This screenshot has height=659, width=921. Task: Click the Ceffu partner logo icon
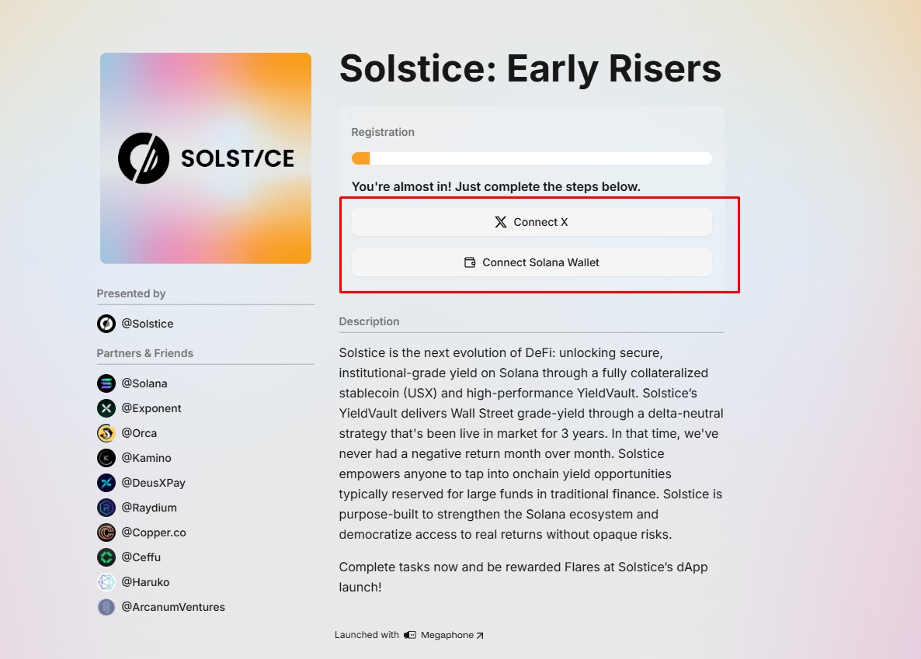point(106,557)
